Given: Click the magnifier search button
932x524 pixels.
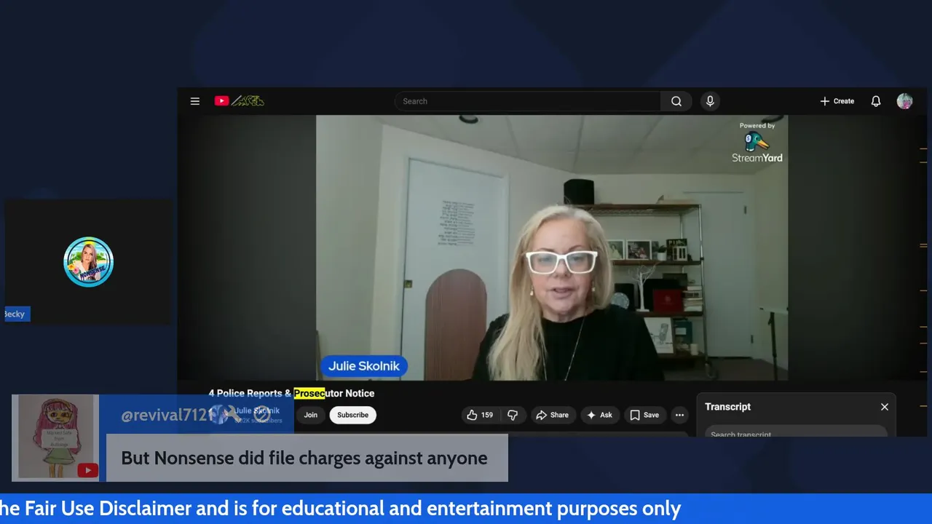Looking at the screenshot, I should point(676,101).
